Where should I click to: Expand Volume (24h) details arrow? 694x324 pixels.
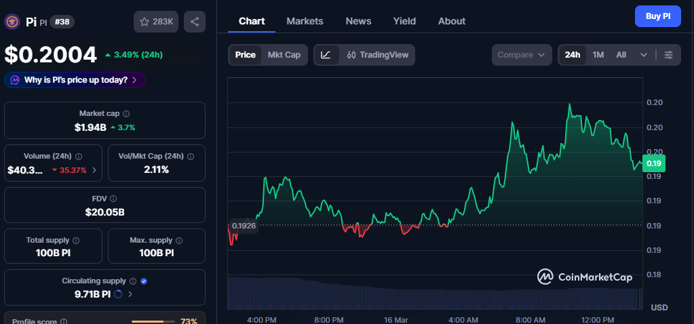coord(94,169)
